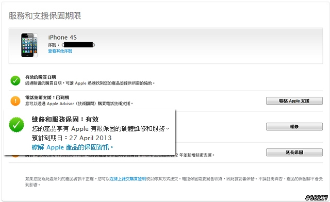Open the 查看其他序號 link

pos(60,51)
